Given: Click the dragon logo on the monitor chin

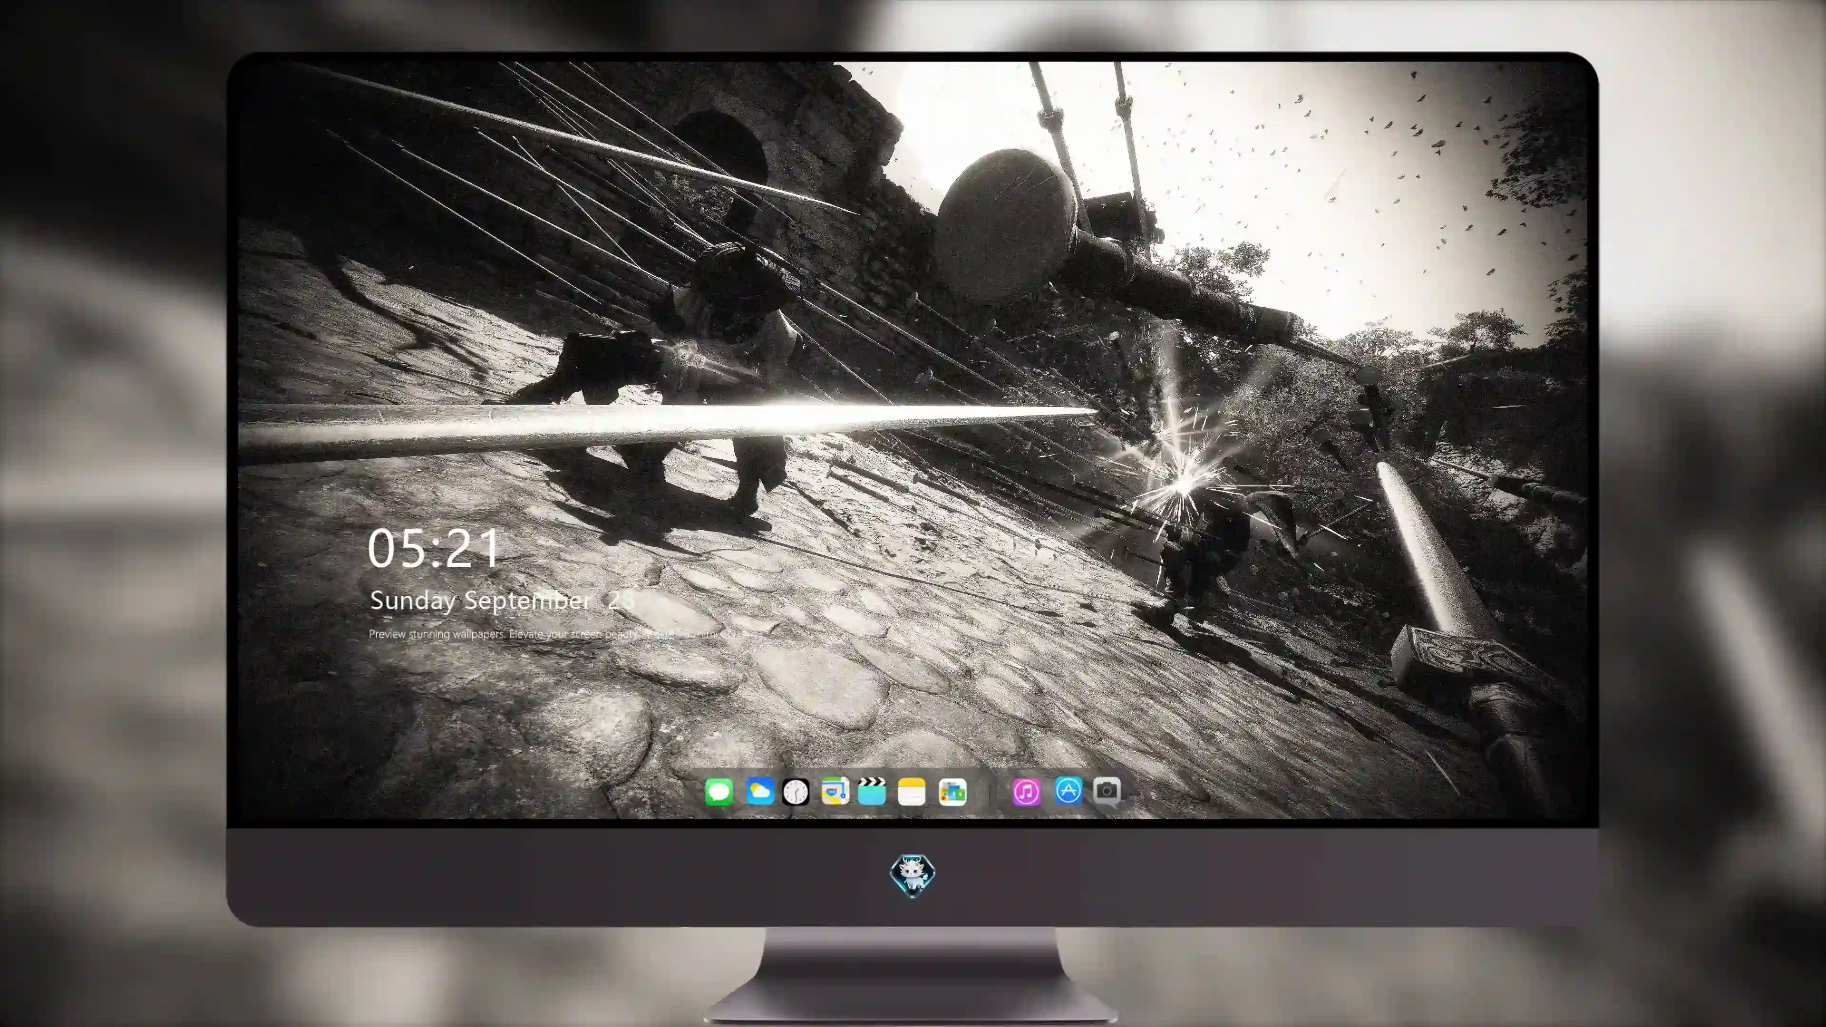Looking at the screenshot, I should (913, 876).
